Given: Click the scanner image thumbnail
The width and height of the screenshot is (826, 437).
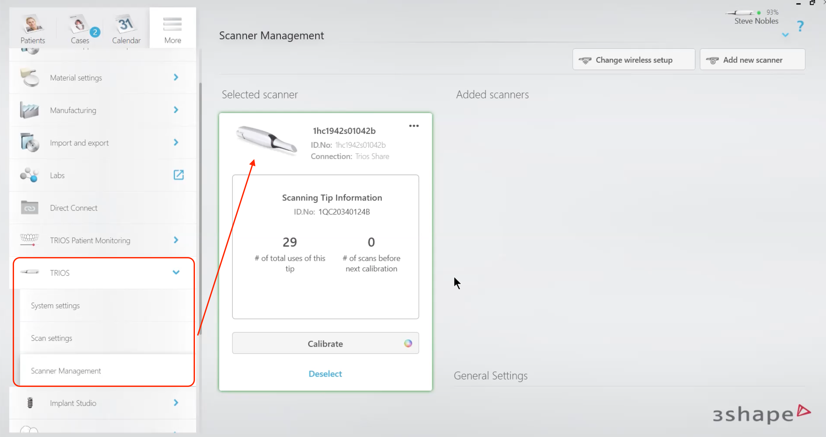Looking at the screenshot, I should tap(267, 140).
